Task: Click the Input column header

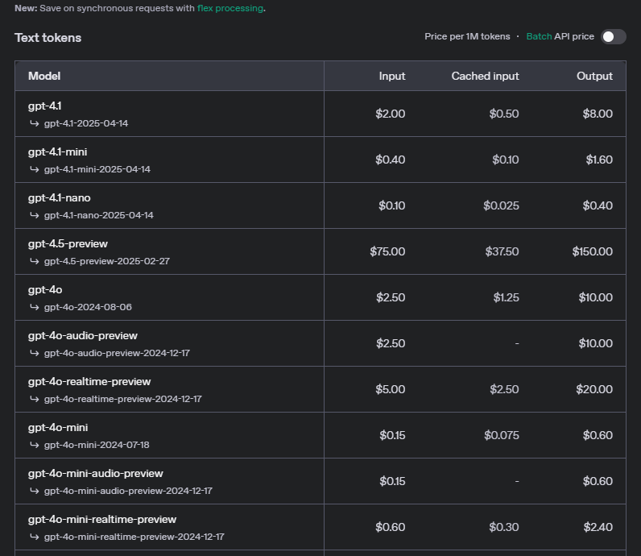Action: tap(392, 76)
